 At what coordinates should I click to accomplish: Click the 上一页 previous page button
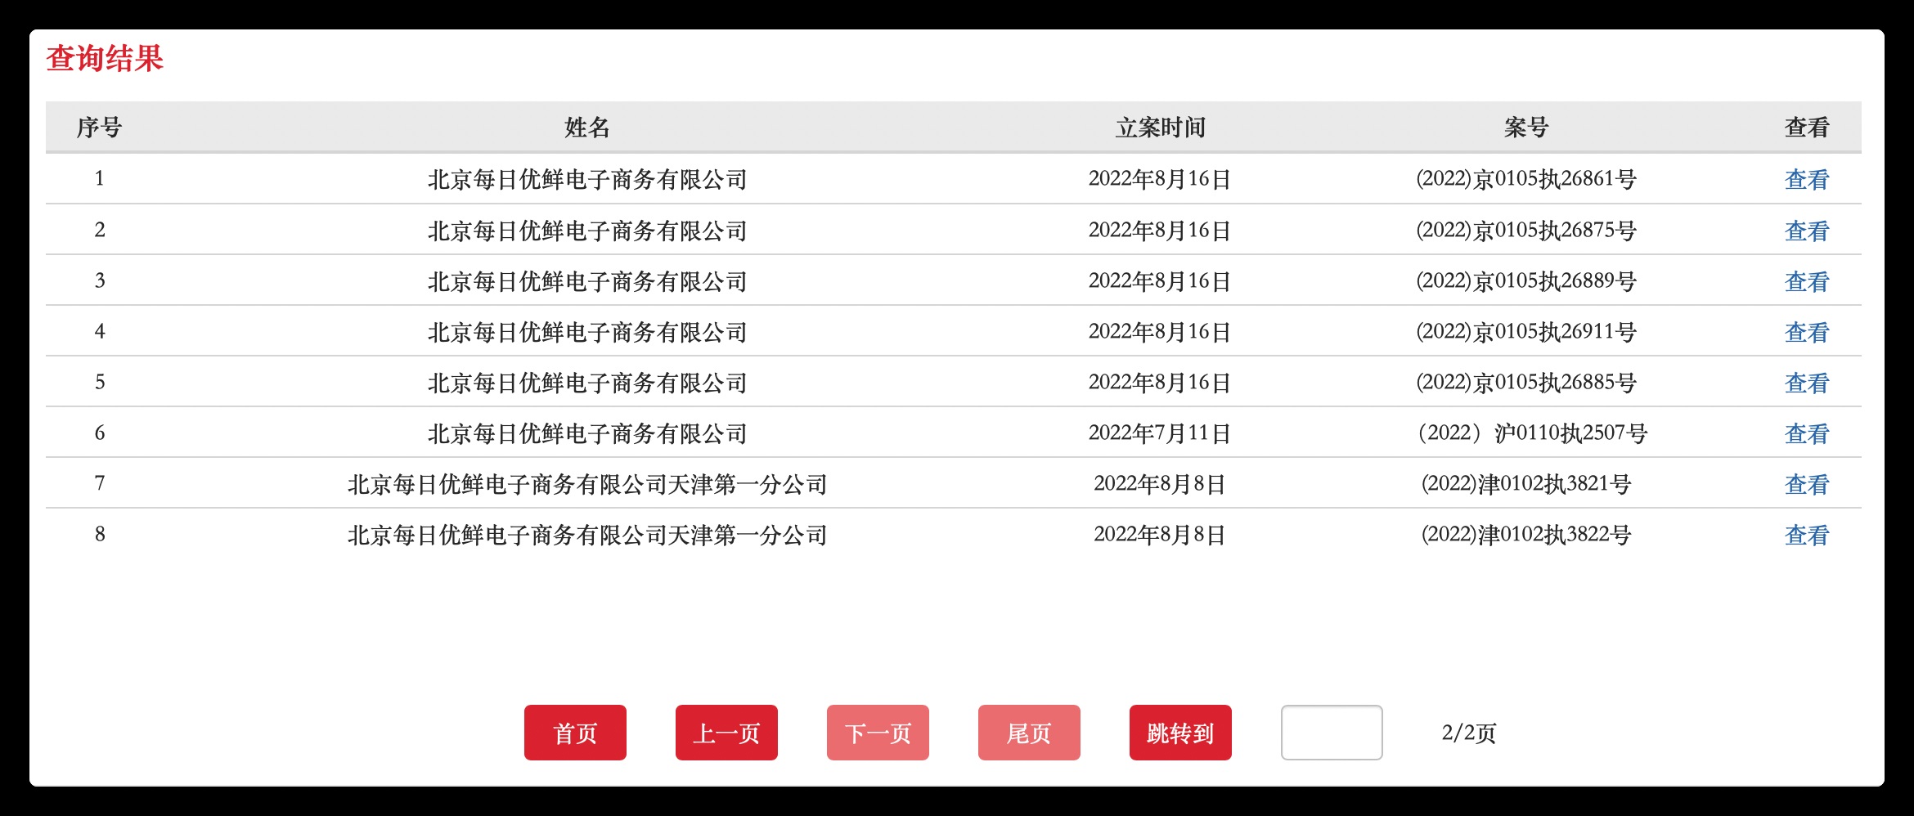pyautogui.click(x=726, y=733)
